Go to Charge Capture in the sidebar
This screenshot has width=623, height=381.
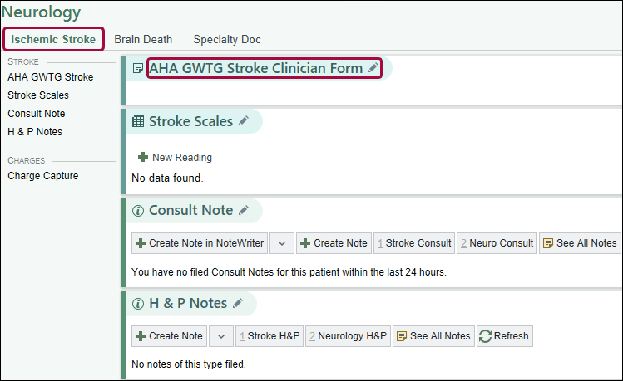point(42,175)
